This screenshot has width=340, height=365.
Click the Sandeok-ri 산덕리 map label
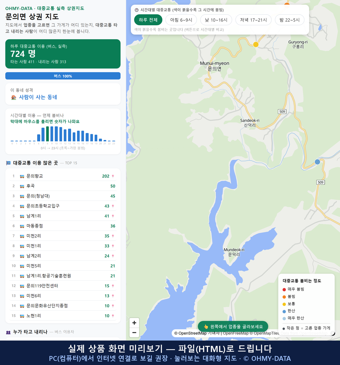[250, 123]
